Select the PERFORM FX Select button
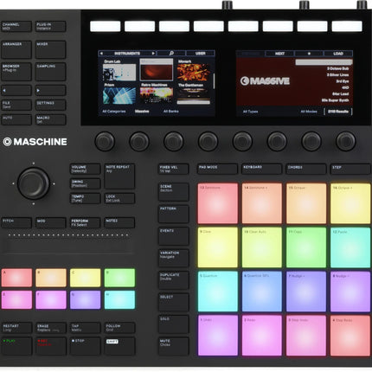372x372 pixels. click(85, 223)
